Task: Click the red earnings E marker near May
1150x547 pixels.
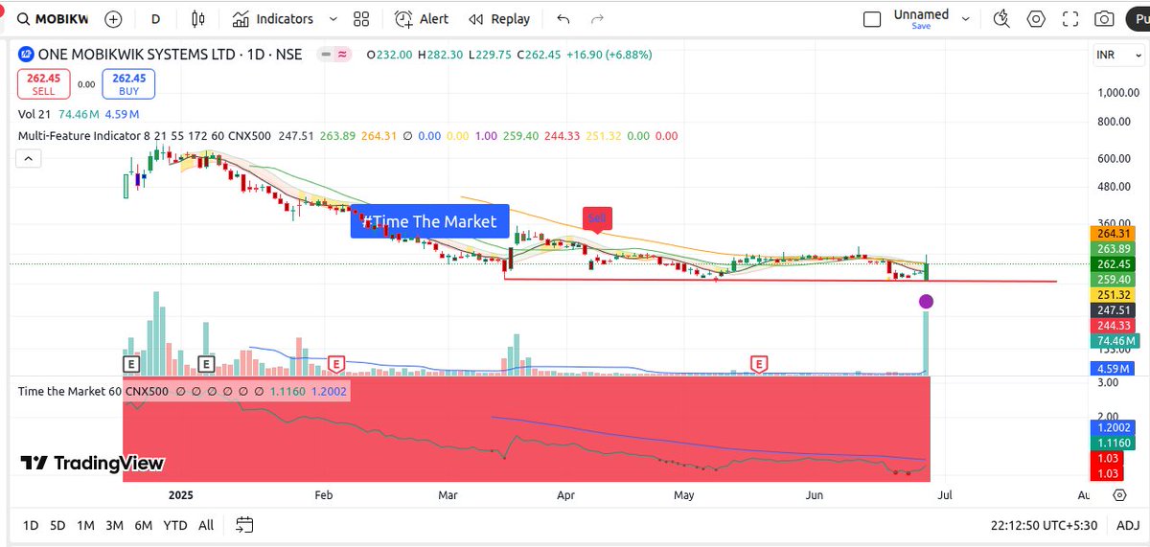Action: pos(760,363)
